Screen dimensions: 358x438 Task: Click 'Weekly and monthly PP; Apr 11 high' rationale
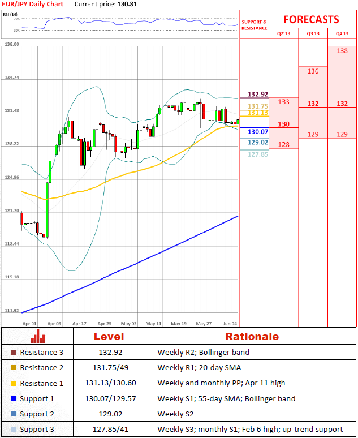tap(221, 383)
